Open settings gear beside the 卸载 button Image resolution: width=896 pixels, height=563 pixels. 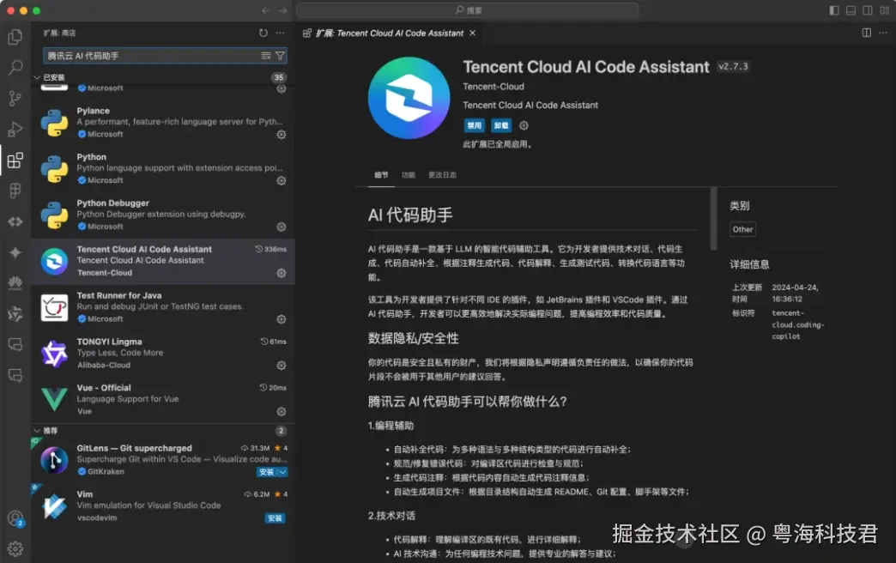point(524,125)
